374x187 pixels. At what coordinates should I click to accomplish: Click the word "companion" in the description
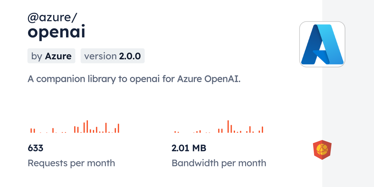(61, 79)
